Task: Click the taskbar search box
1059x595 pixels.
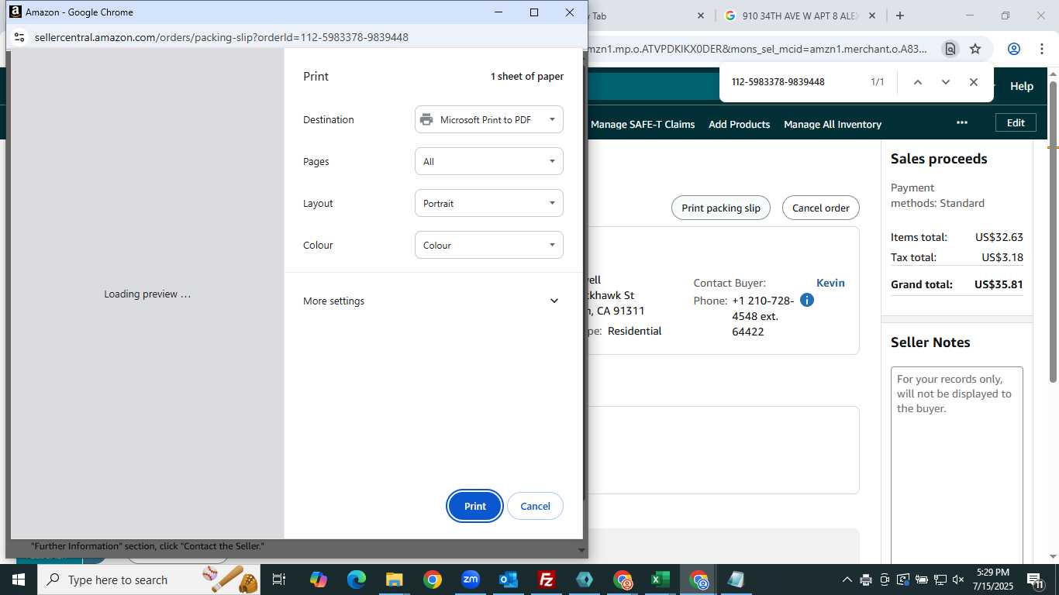Action: coord(148,580)
